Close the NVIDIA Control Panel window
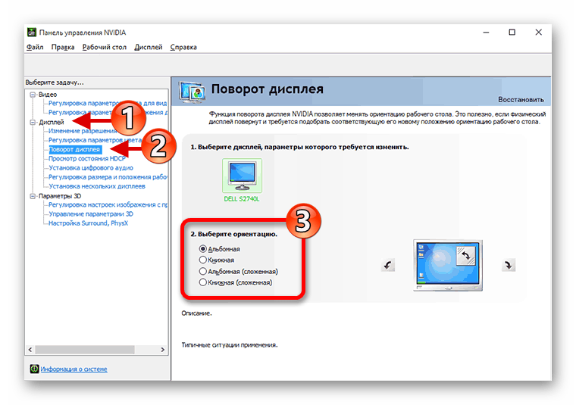 pyautogui.click(x=539, y=33)
